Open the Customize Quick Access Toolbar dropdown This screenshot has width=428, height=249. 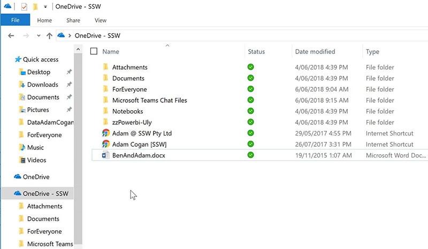(x=45, y=7)
